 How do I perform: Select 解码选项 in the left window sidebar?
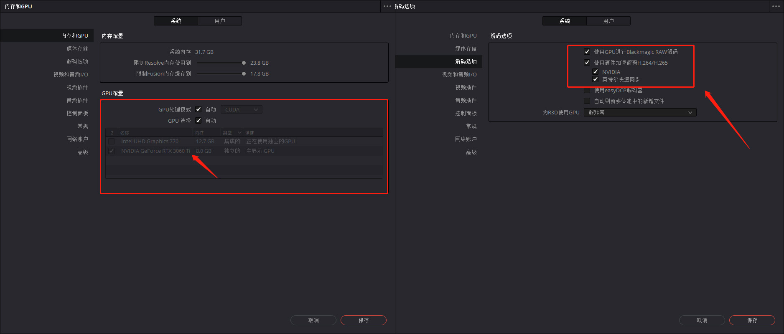(x=77, y=61)
